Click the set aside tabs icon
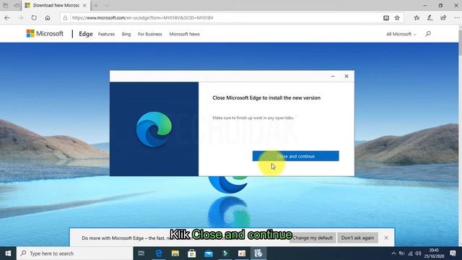462x260 pixels. 17,5
